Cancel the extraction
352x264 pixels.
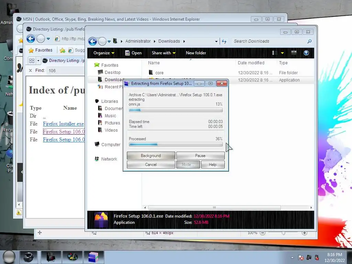click(x=151, y=165)
